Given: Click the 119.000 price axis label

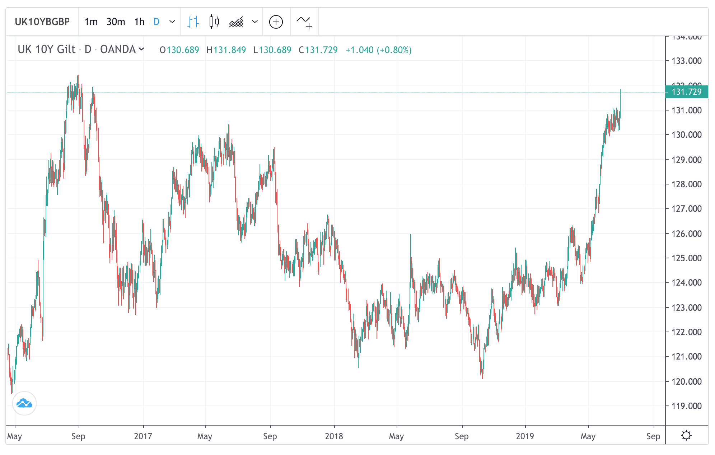Looking at the screenshot, I should 687,406.
